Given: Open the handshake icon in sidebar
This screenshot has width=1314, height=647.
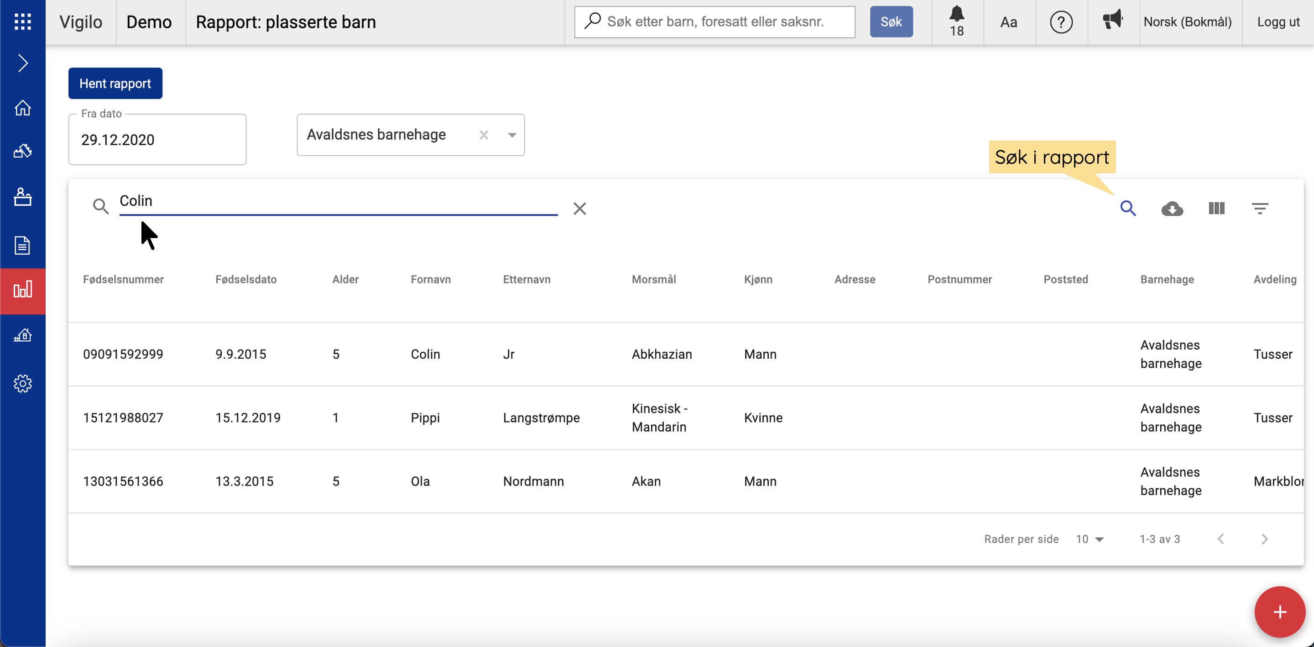Looking at the screenshot, I should pos(22,151).
